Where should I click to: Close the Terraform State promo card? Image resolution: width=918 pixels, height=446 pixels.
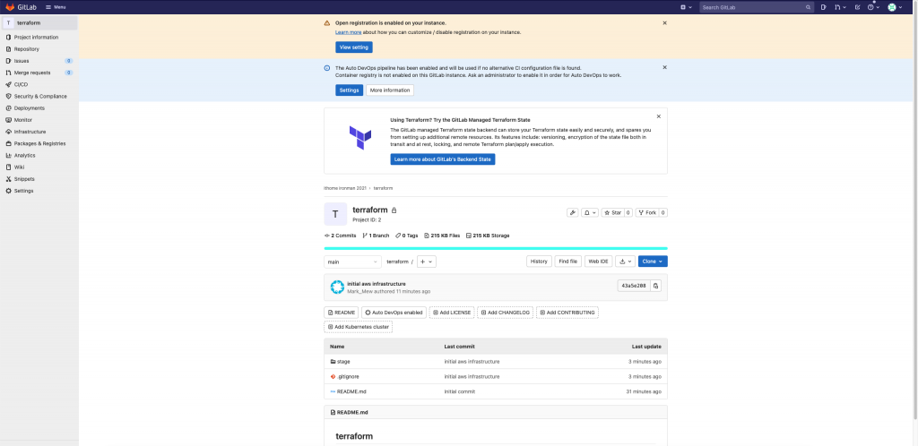click(659, 116)
